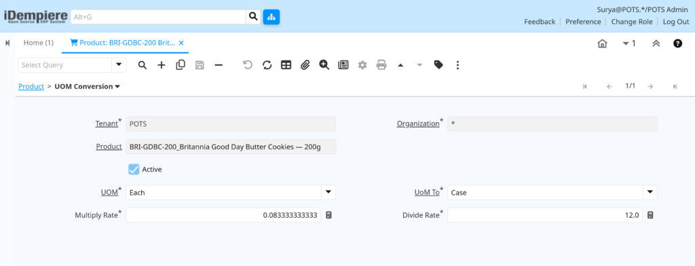Switch to the Home (1) tab

(x=39, y=43)
